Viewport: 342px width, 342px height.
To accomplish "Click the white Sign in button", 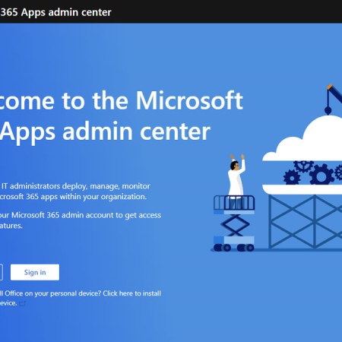I will pos(35,272).
